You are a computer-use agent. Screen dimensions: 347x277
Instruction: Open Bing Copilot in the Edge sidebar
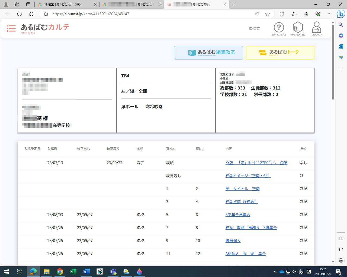pyautogui.click(x=341, y=14)
